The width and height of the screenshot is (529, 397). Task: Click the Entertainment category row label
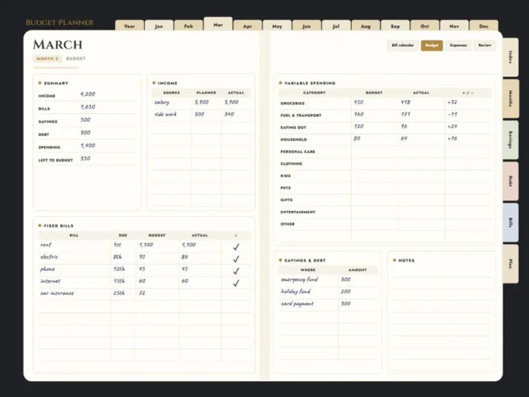[x=298, y=212]
